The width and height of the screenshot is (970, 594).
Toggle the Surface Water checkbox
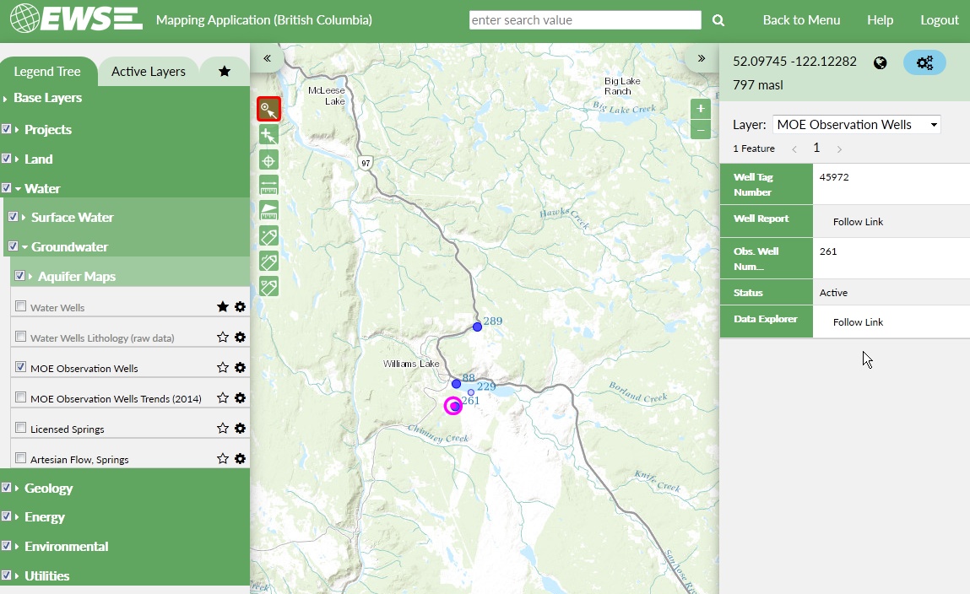coord(13,216)
